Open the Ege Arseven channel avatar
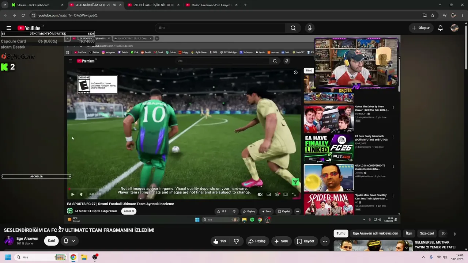Image resolution: width=468 pixels, height=263 pixels. [9, 241]
